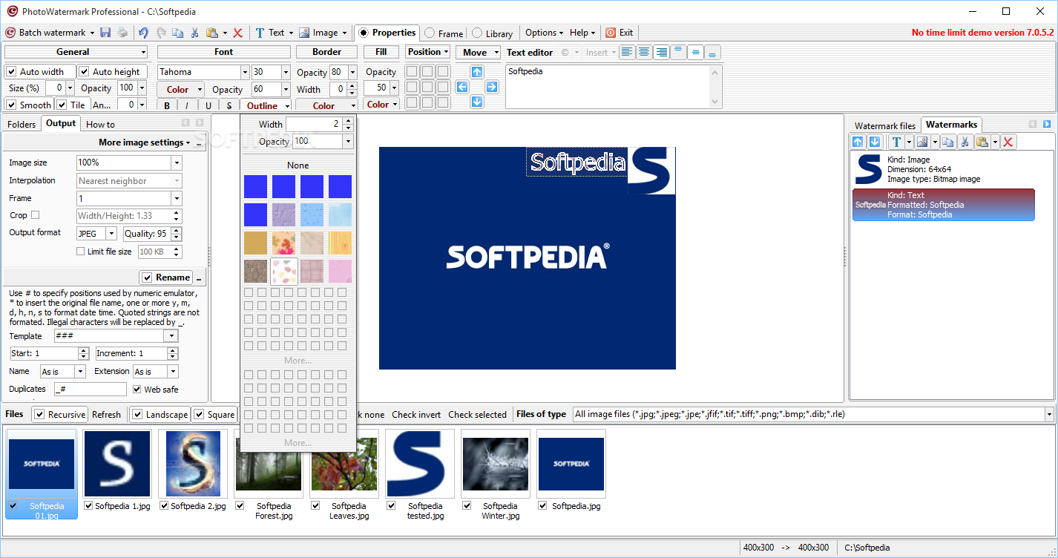The width and height of the screenshot is (1058, 558).
Task: Open the Help menu
Action: 583,33
